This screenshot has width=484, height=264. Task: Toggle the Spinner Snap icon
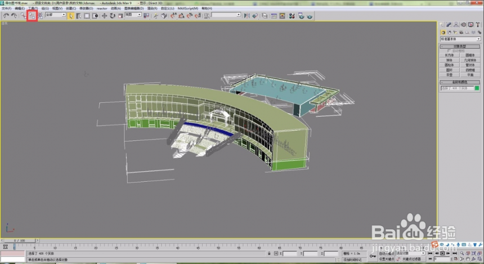(198, 16)
